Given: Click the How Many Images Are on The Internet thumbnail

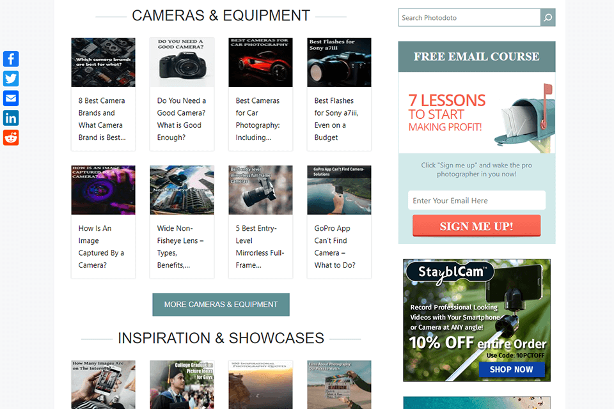Looking at the screenshot, I should (x=103, y=384).
